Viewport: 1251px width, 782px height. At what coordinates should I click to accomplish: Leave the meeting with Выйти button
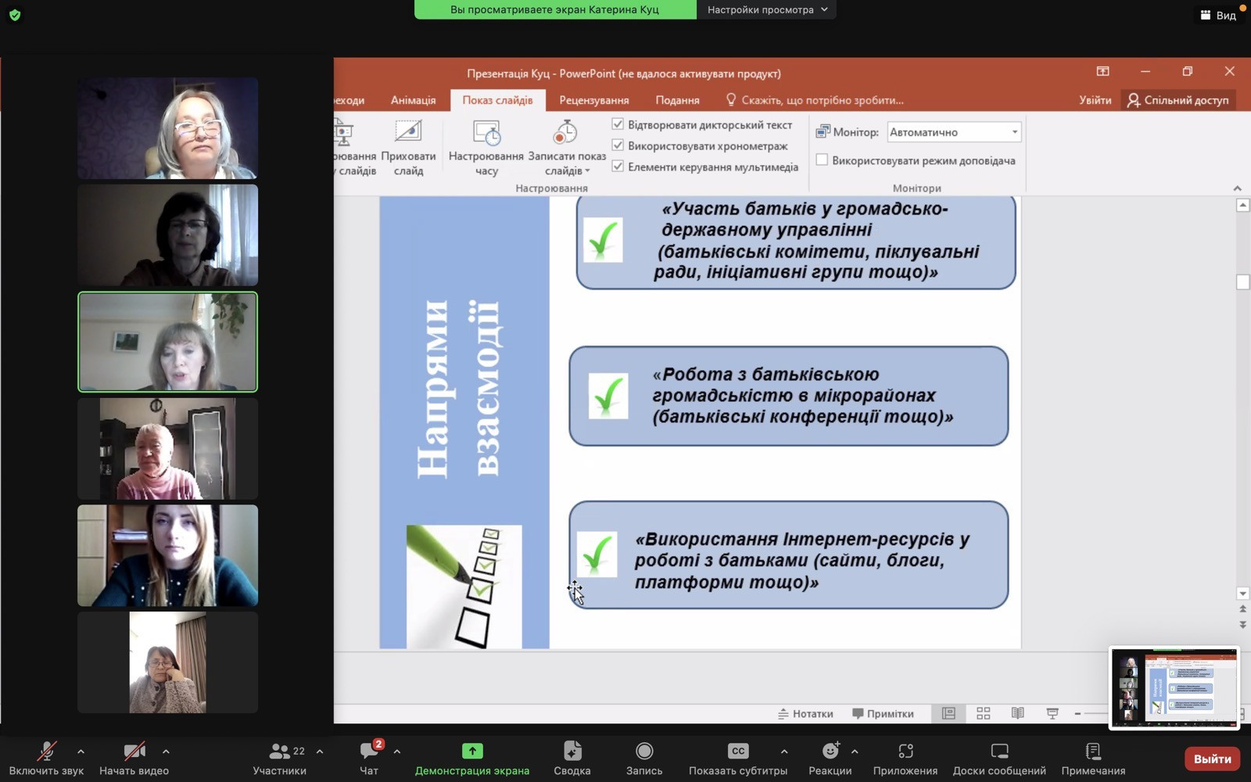(1212, 759)
